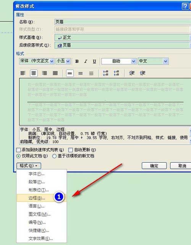Set double line spacing
191x245 pixels.
91,73
